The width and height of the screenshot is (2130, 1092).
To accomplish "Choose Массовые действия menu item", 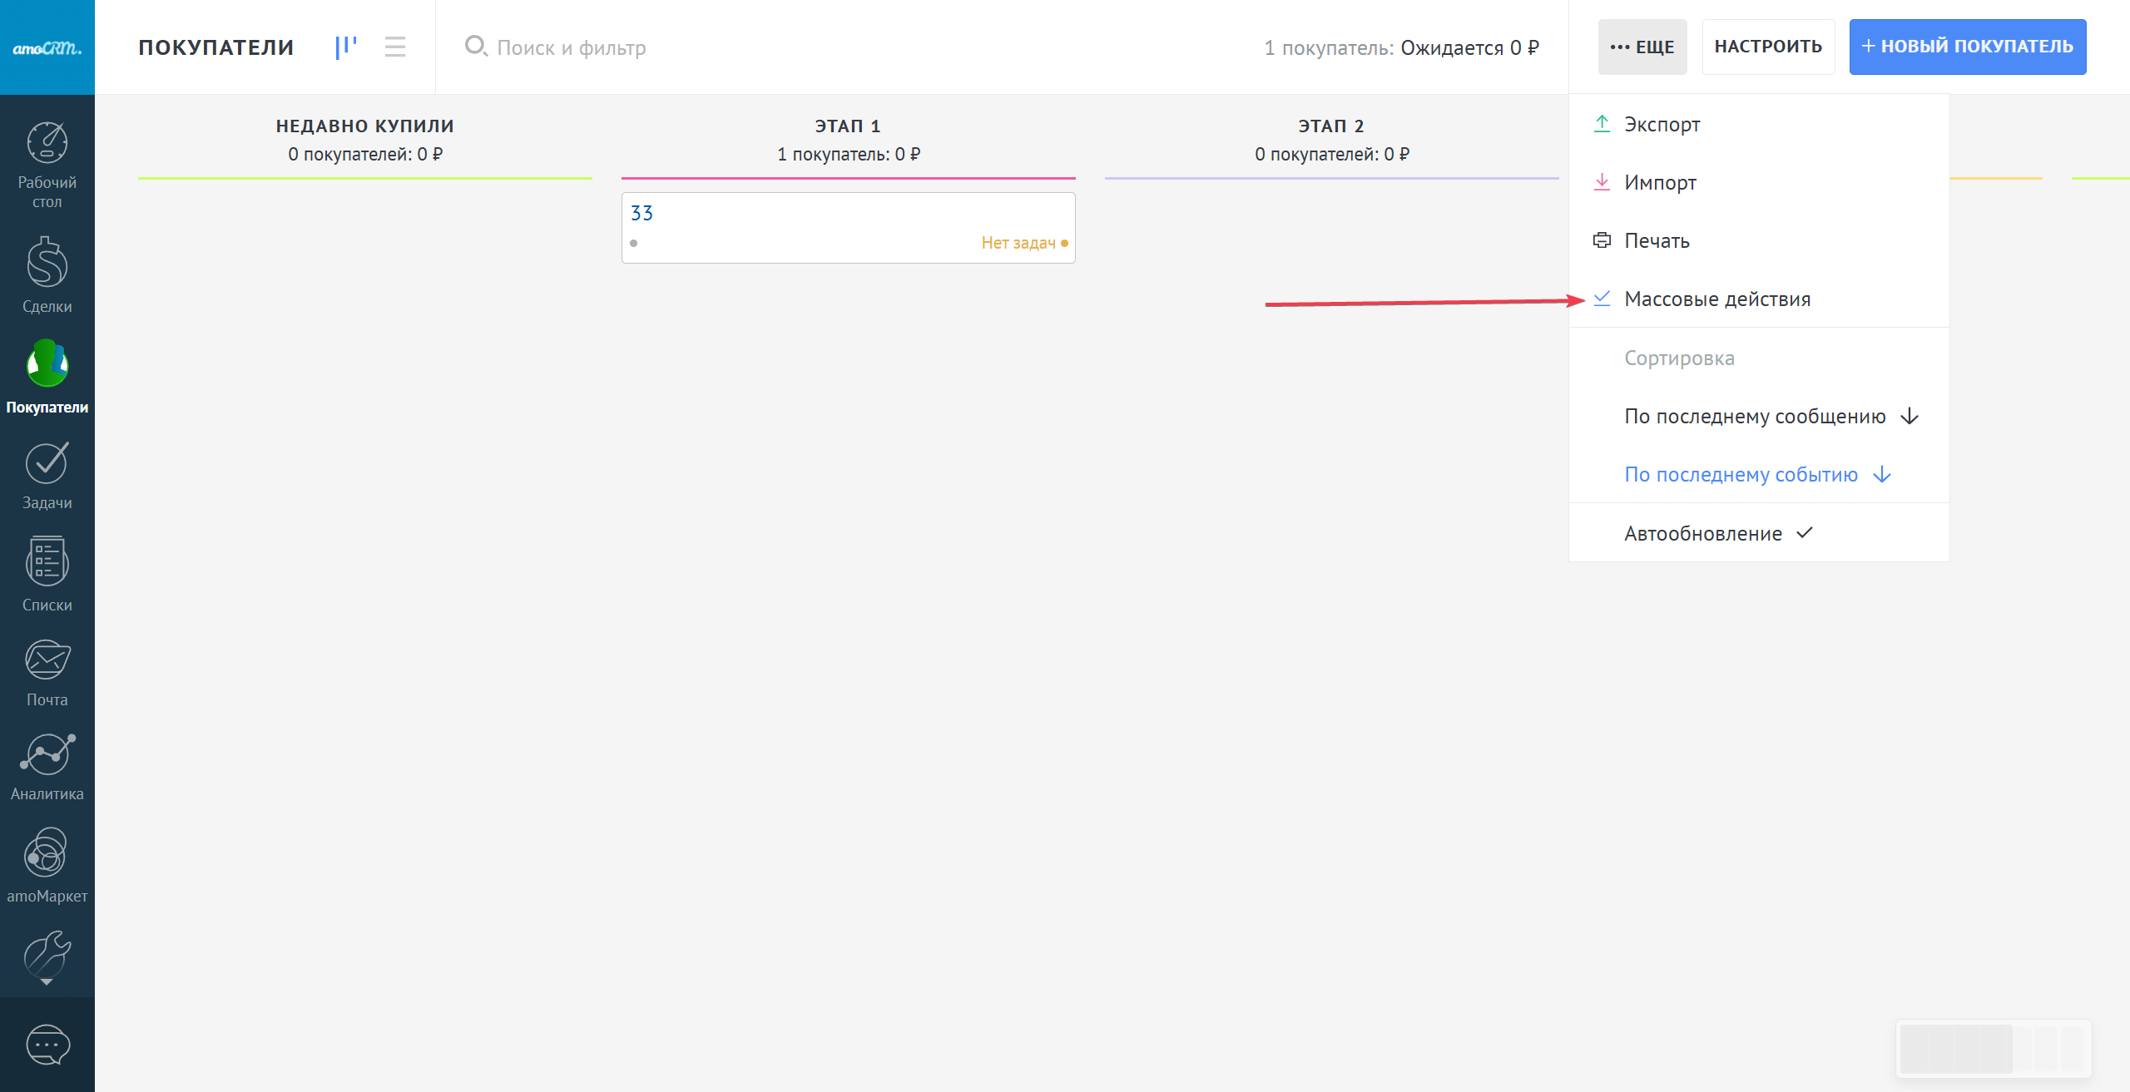I will [1716, 299].
